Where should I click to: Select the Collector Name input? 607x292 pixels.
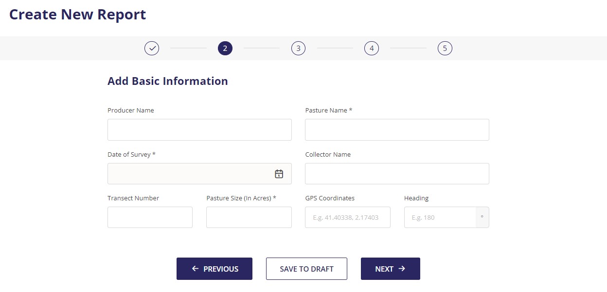[397, 174]
